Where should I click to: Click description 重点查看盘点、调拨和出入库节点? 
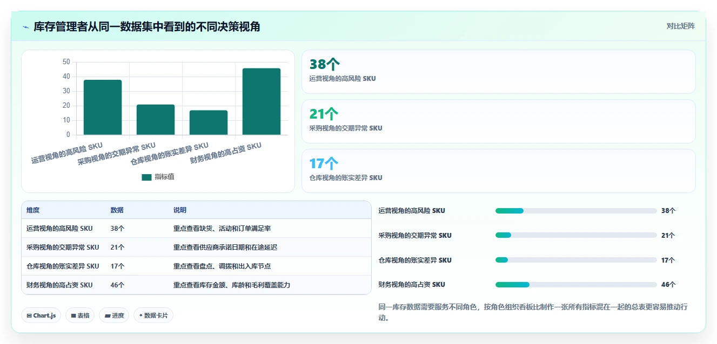point(222,266)
